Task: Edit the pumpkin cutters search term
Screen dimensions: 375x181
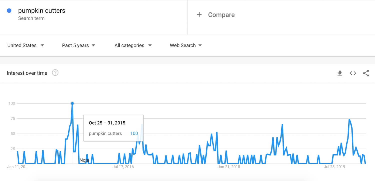Action: (x=41, y=11)
